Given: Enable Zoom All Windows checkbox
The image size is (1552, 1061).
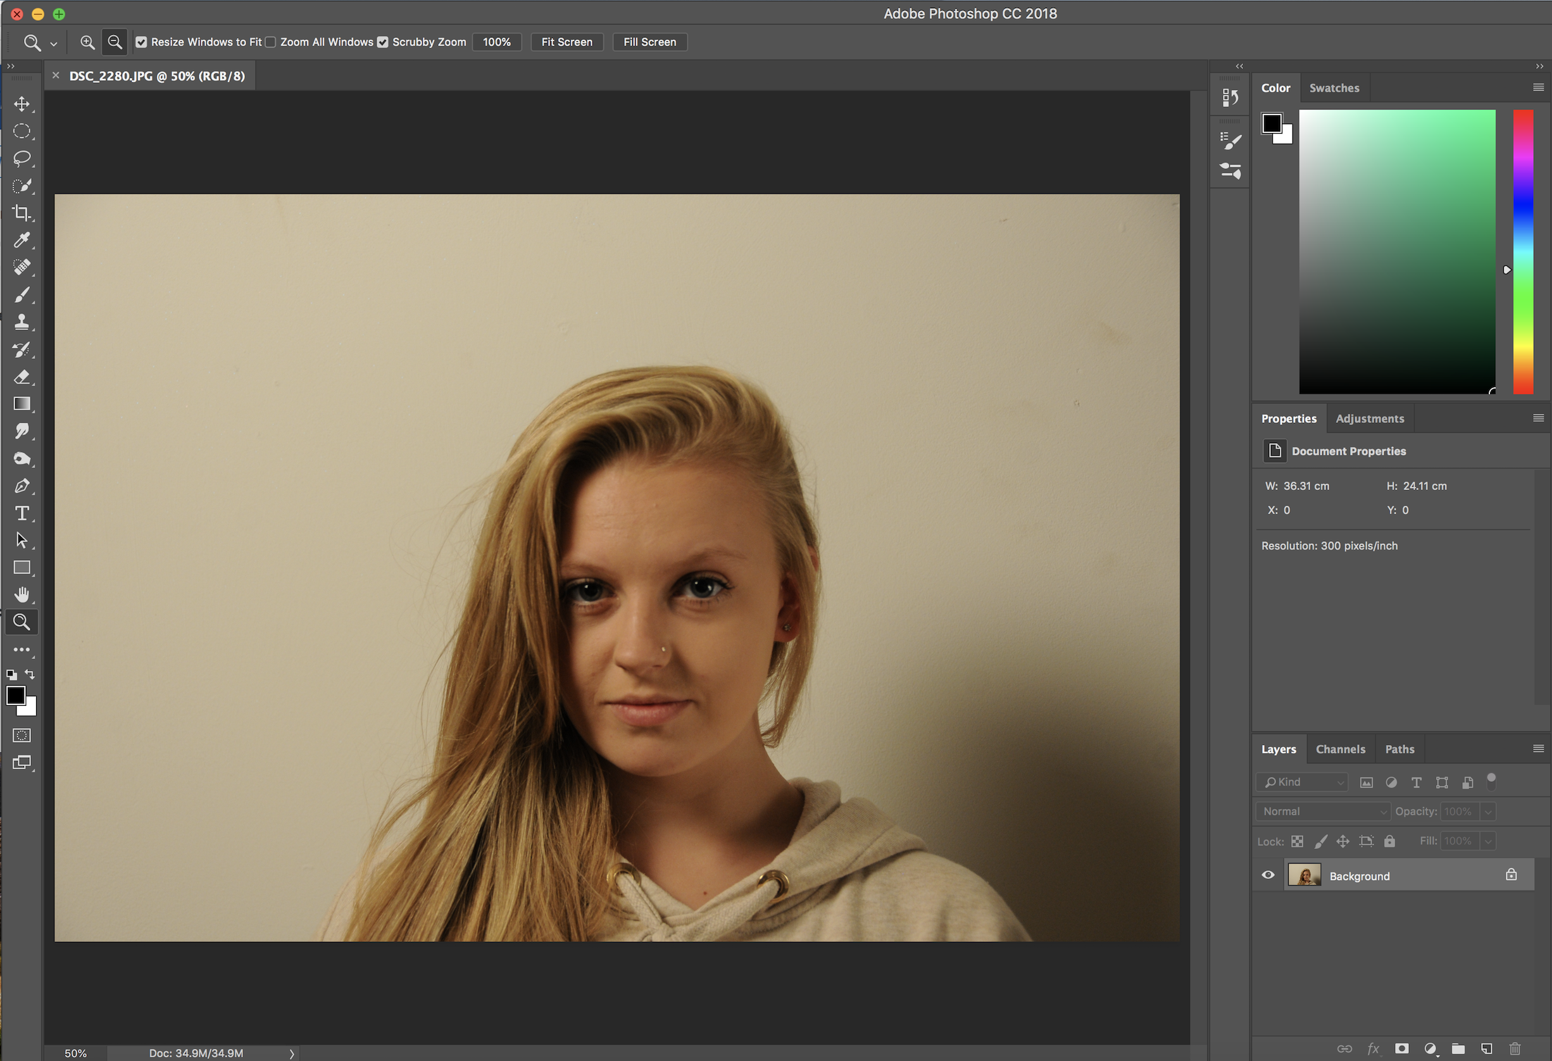Looking at the screenshot, I should (270, 42).
